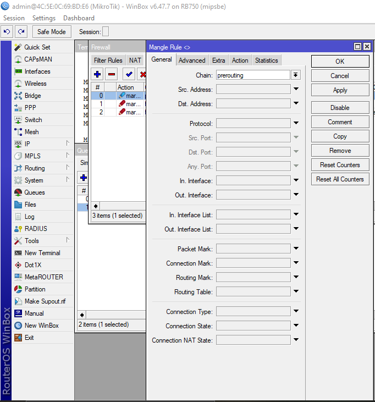The width and height of the screenshot is (375, 402).
Task: Add new queue with blue plus icon
Action: tap(84, 178)
